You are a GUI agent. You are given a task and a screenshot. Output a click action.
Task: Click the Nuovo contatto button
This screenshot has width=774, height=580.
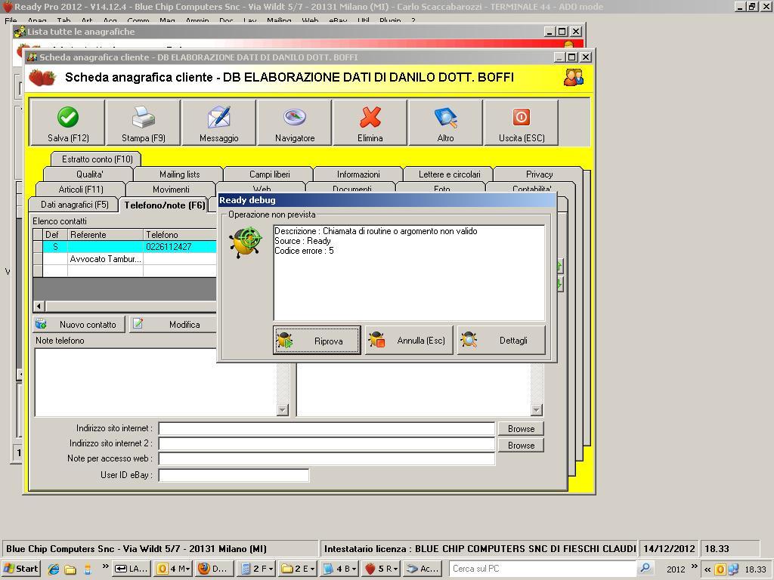pos(79,324)
